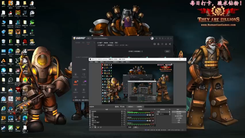
Task: Move selected source down with arrow
Action: [101, 127]
